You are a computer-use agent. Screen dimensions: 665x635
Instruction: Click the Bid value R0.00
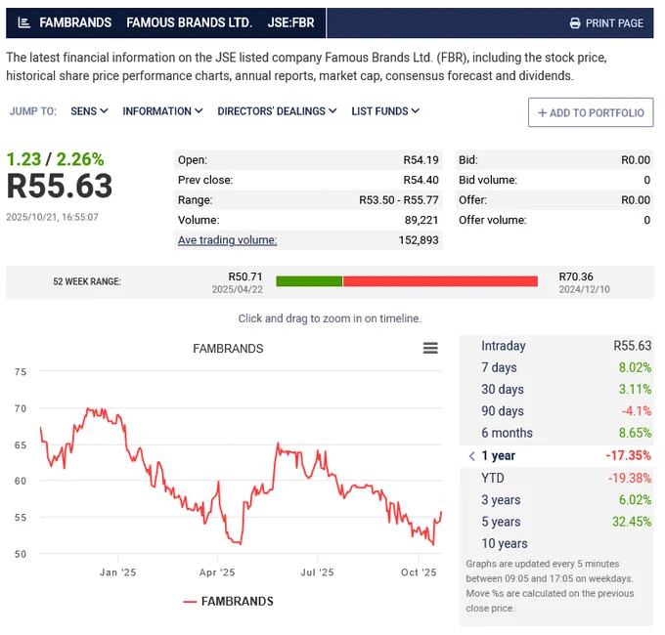point(636,160)
